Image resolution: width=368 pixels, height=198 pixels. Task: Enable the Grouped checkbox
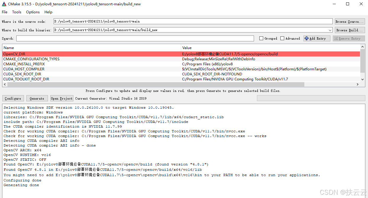coord(261,38)
